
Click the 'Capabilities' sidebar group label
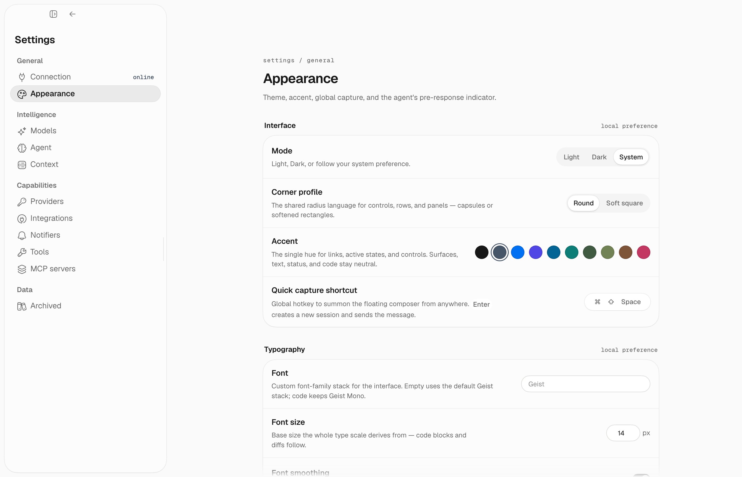(x=37, y=185)
